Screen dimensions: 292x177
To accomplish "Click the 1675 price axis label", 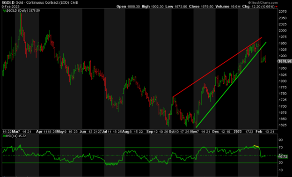I will tap(283, 113).
